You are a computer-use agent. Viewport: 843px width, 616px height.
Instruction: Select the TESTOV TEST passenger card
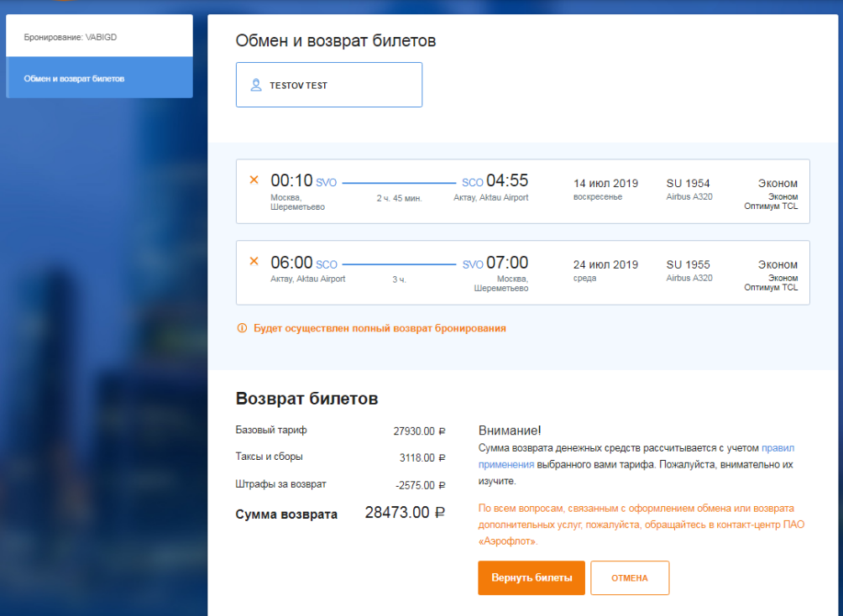[328, 85]
